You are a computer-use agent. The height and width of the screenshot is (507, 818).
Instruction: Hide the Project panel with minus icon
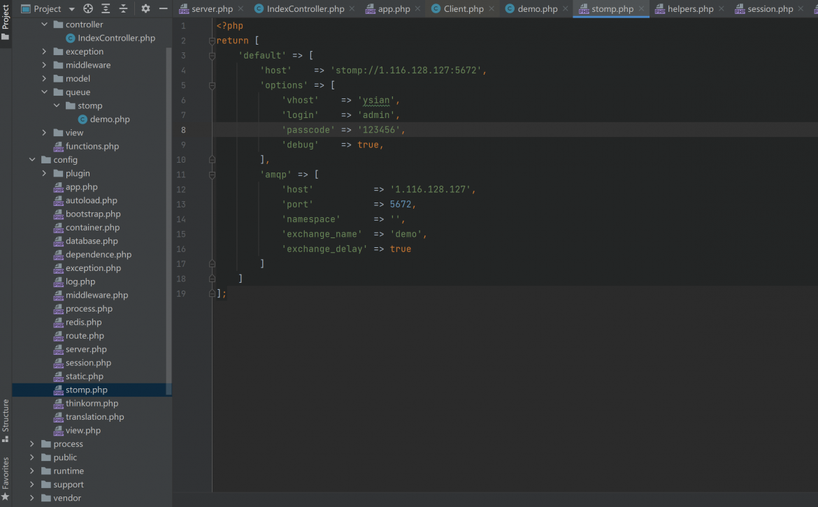164,8
